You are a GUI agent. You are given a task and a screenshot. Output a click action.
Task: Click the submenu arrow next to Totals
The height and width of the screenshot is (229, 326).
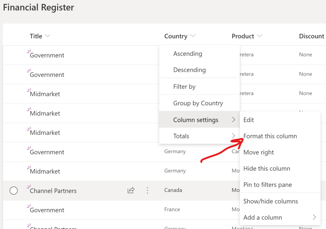[233, 136]
